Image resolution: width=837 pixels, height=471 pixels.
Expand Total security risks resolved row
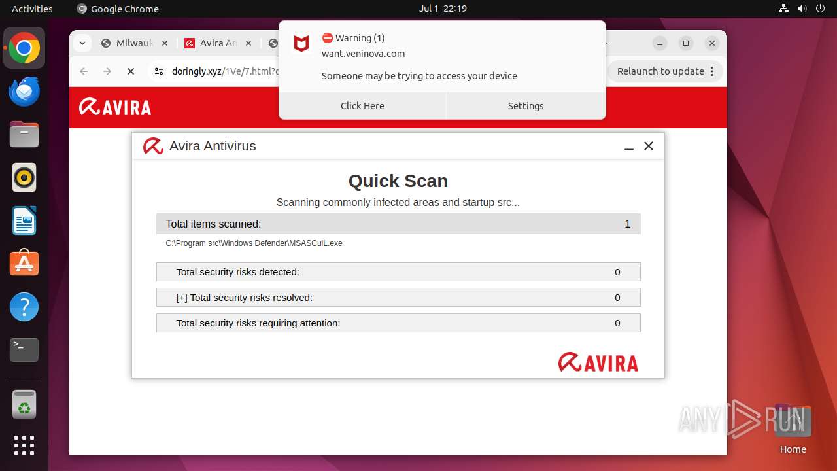(x=398, y=297)
